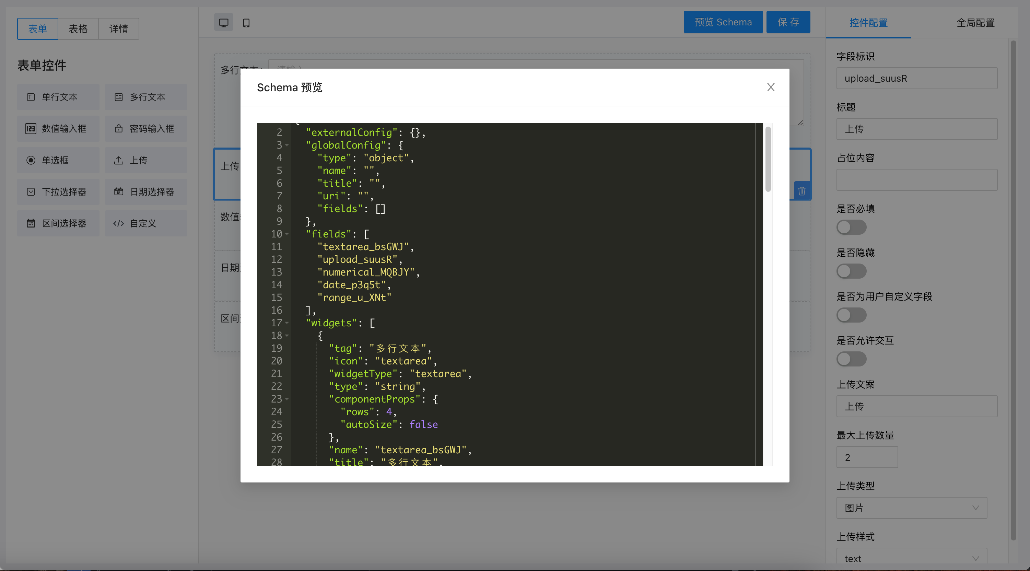Add a 区间选择器 widget
The image size is (1030, 571).
coord(58,223)
